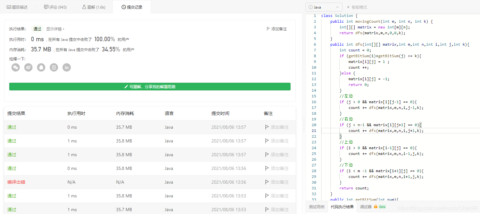The height and width of the screenshot is (214, 480).
Task: Click code line 4 return dfs statement
Action: click(x=372, y=33)
